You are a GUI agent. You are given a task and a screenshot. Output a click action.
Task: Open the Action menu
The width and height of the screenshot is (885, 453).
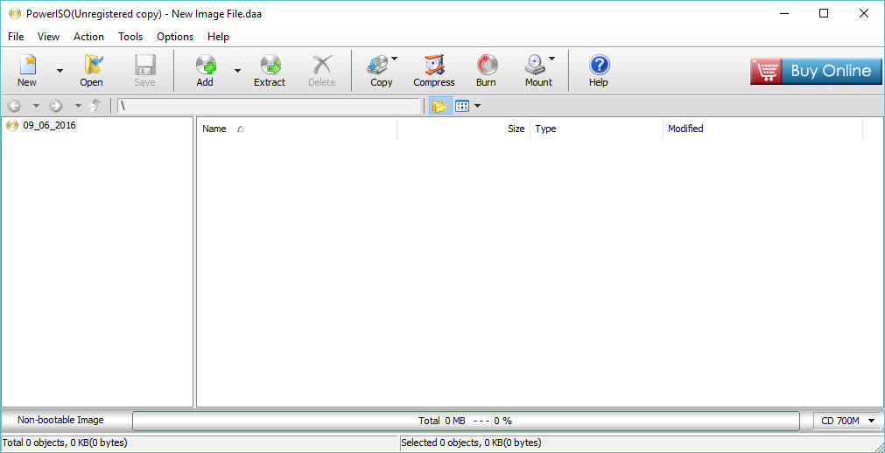pyautogui.click(x=88, y=37)
